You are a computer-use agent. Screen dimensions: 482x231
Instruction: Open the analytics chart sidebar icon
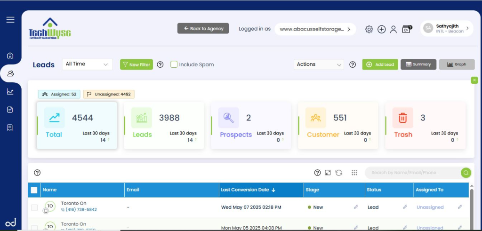coord(10,91)
